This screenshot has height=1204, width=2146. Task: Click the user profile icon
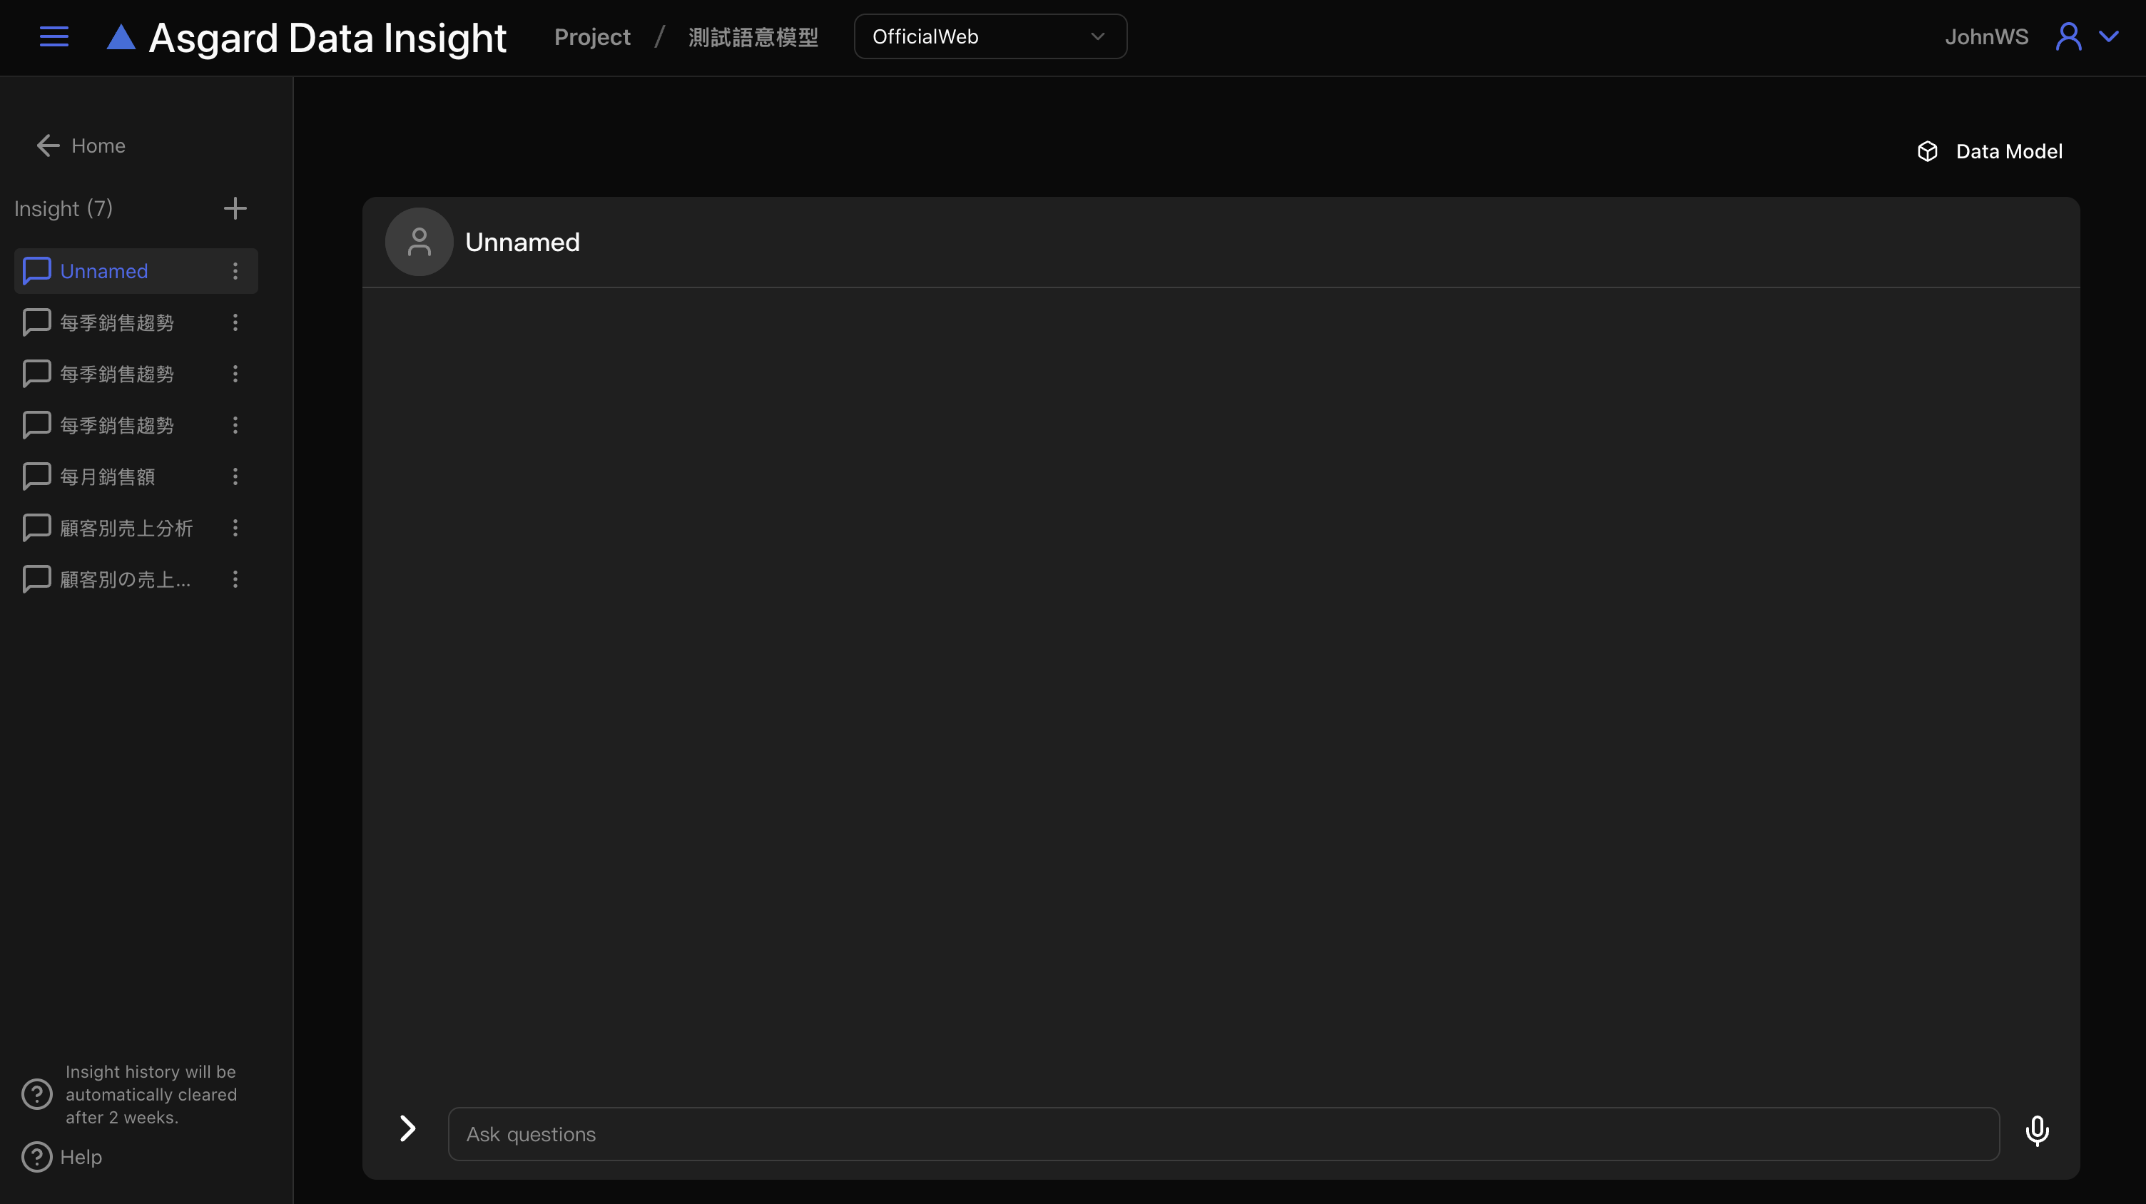(2068, 36)
